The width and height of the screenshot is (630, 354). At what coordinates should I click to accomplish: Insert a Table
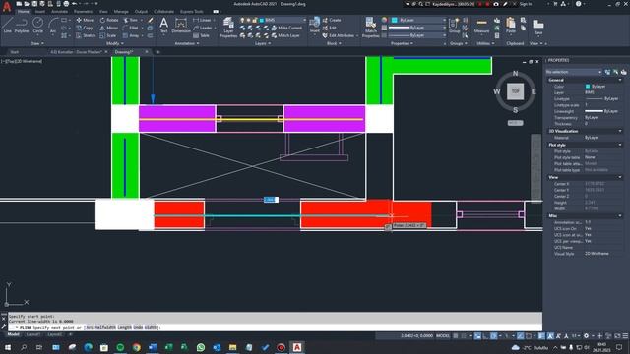click(x=201, y=35)
